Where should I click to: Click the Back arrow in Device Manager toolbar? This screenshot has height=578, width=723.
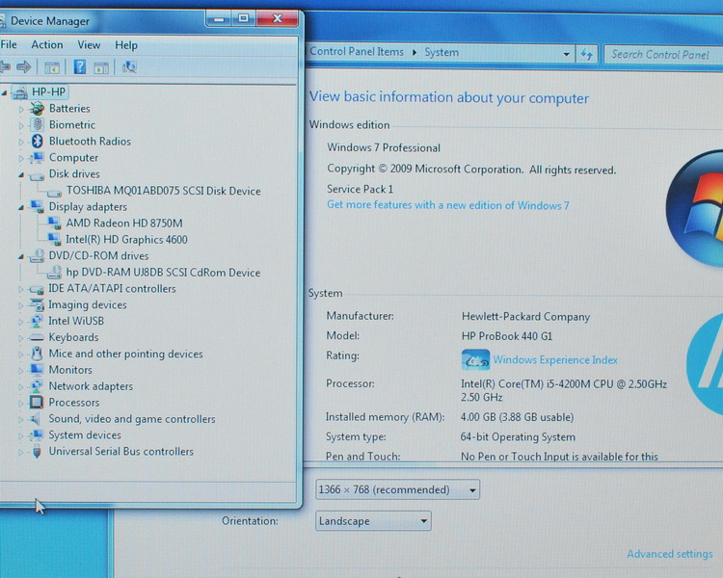click(5, 67)
